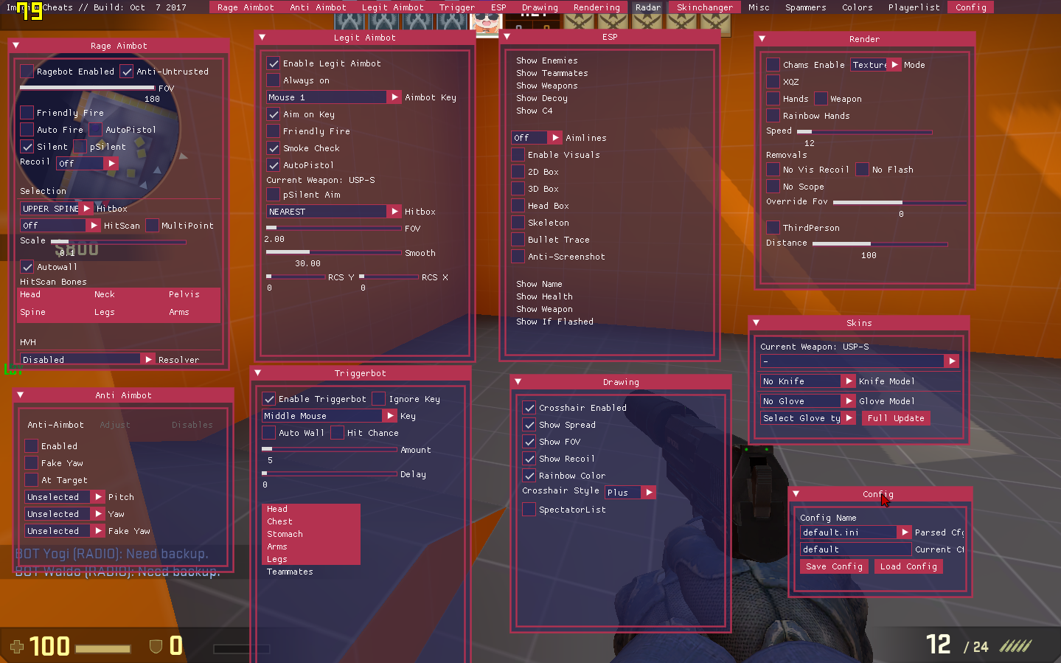Screen dimensions: 1061x663
Task: Tick the Anti-Screenshot checkbox
Action: click(518, 256)
